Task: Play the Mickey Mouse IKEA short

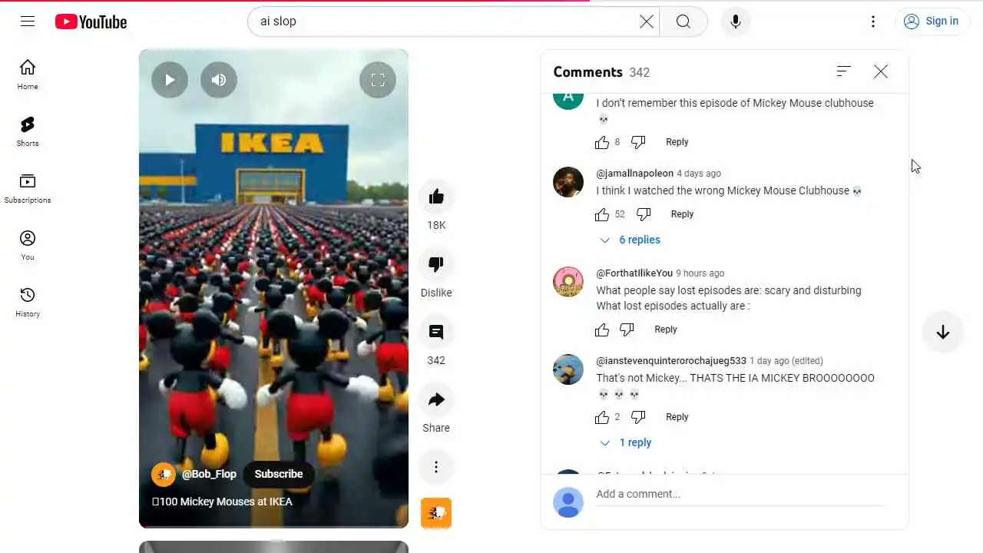Action: tap(170, 80)
